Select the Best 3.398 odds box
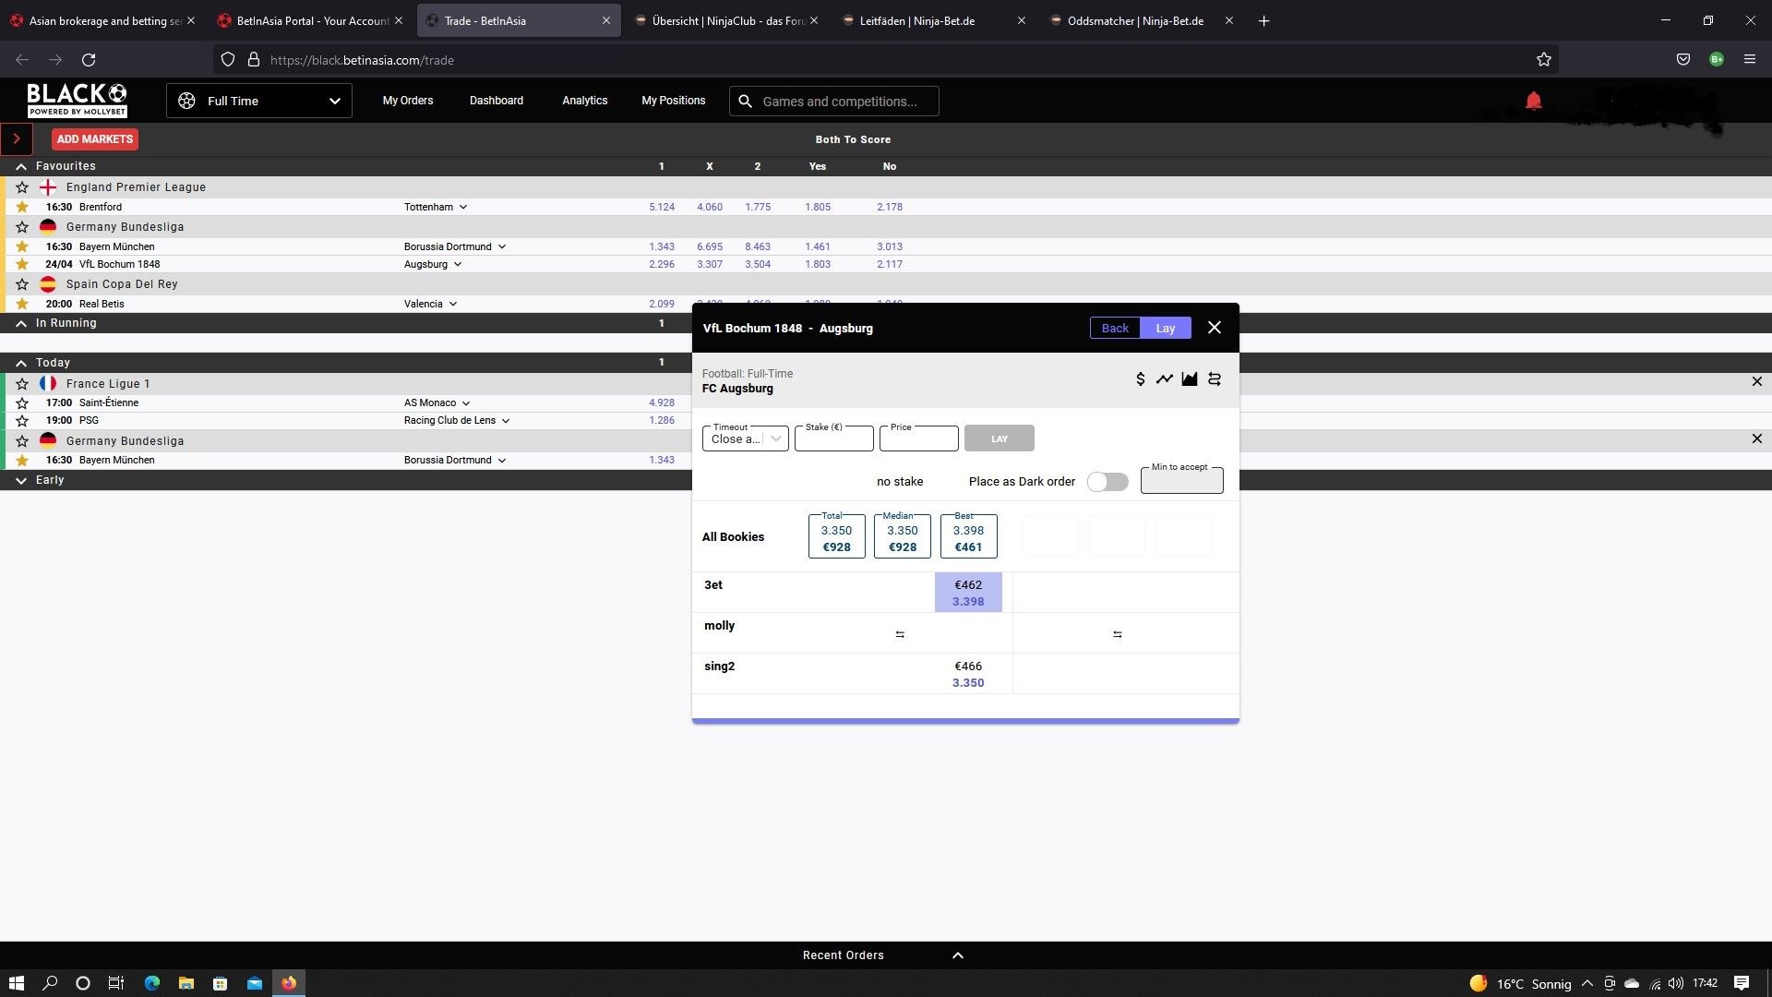1772x997 pixels. tap(968, 536)
